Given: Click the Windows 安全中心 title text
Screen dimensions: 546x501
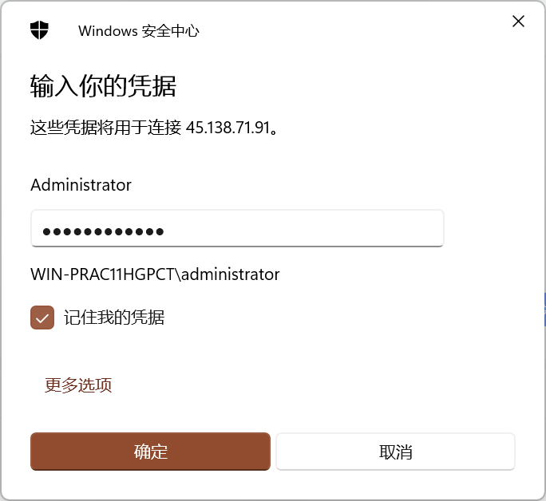Looking at the screenshot, I should click(139, 31).
